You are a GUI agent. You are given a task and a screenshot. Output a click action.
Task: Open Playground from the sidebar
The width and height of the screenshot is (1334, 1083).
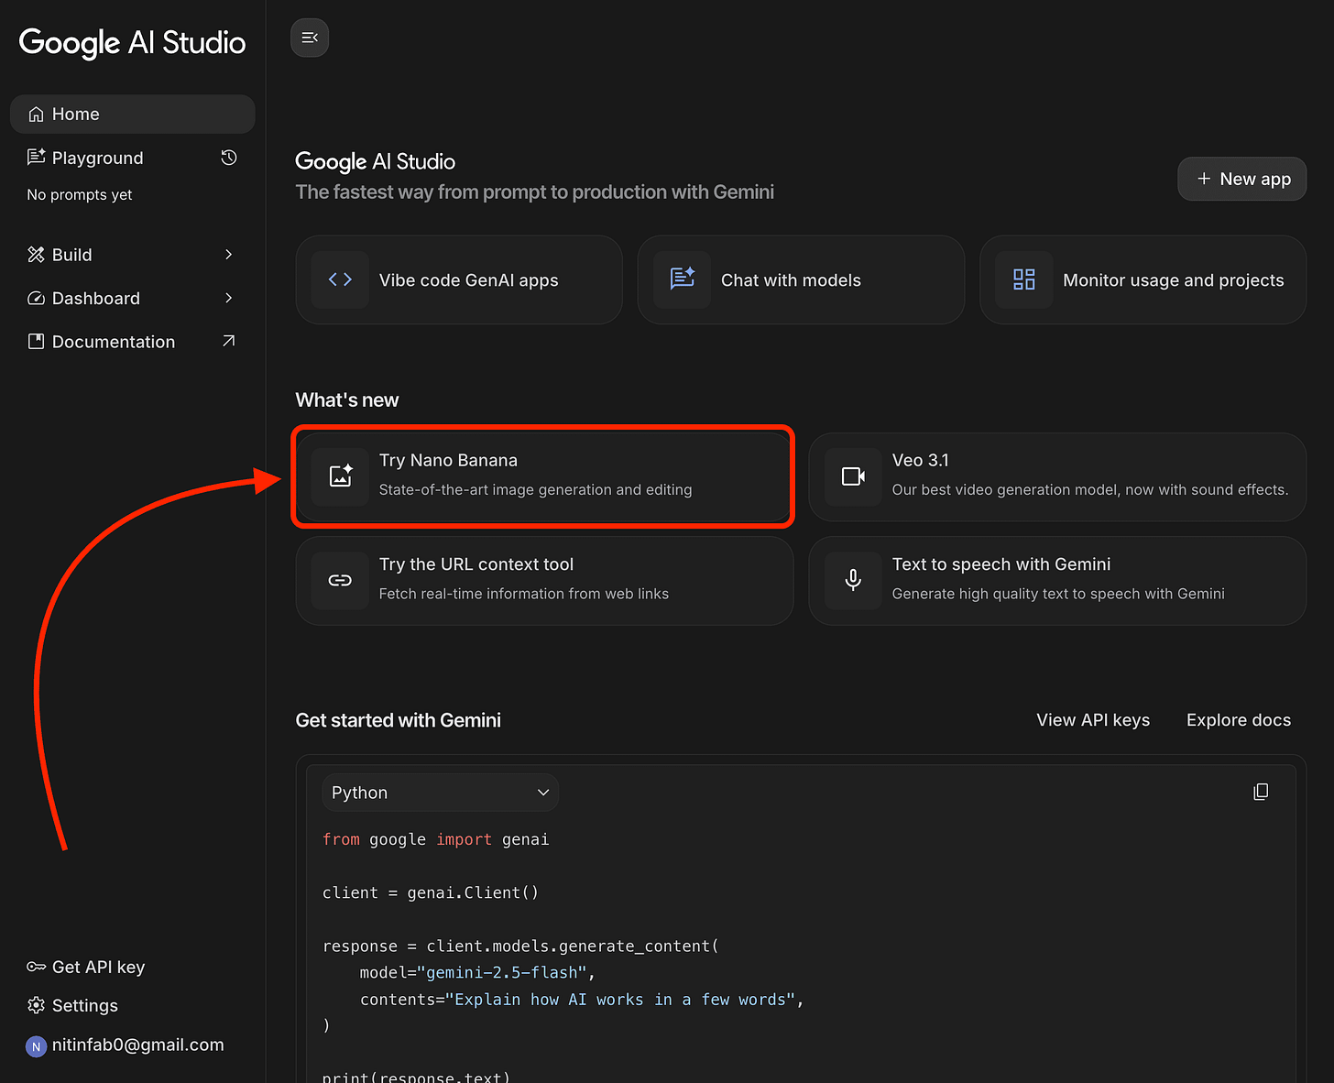[97, 158]
